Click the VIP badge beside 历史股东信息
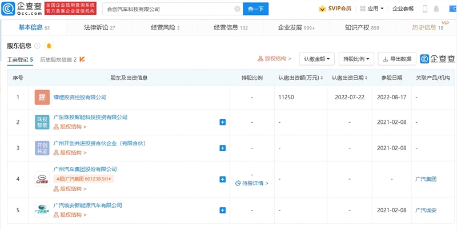This screenshot has height=230, width=457. click(x=82, y=59)
